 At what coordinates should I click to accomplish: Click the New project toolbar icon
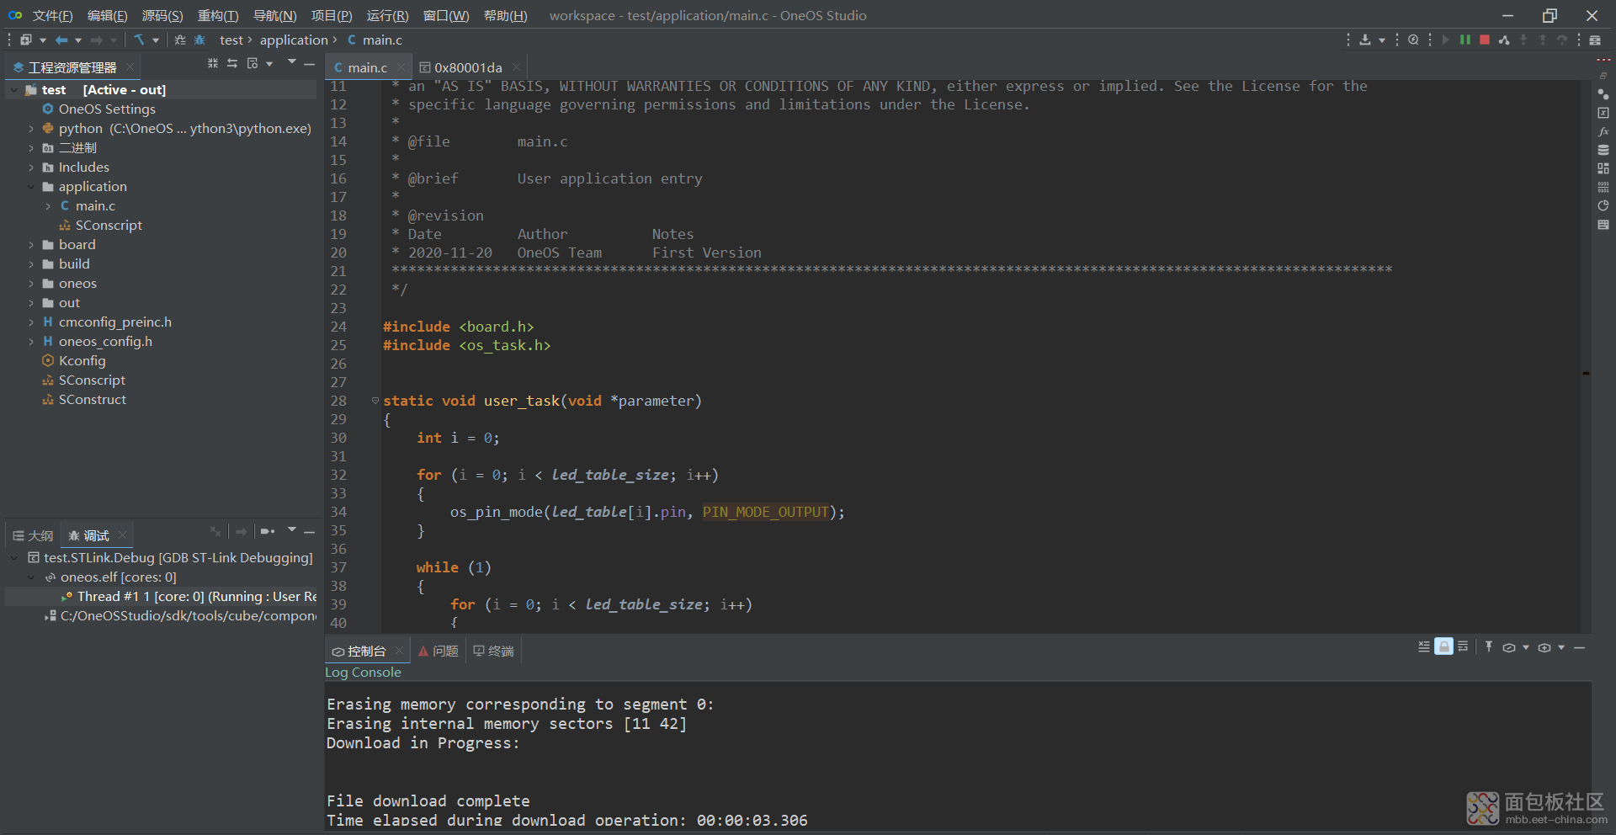[26, 40]
